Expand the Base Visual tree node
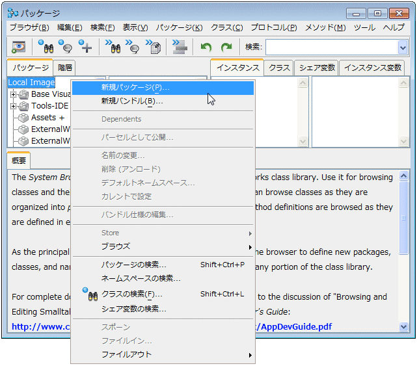 coord(12,94)
